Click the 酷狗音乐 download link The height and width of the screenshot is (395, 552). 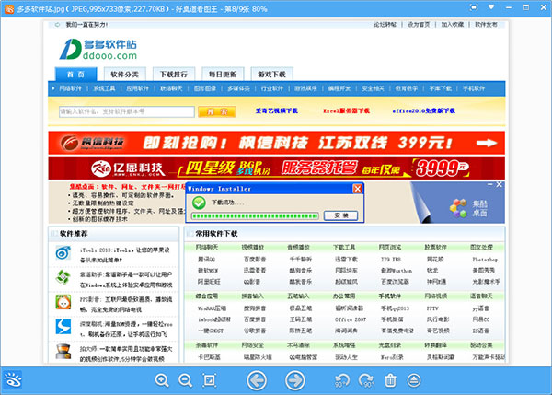coord(300,271)
